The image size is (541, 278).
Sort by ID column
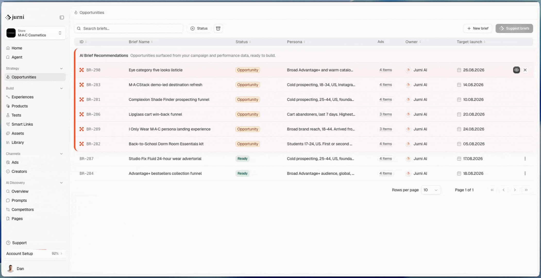coord(83,42)
